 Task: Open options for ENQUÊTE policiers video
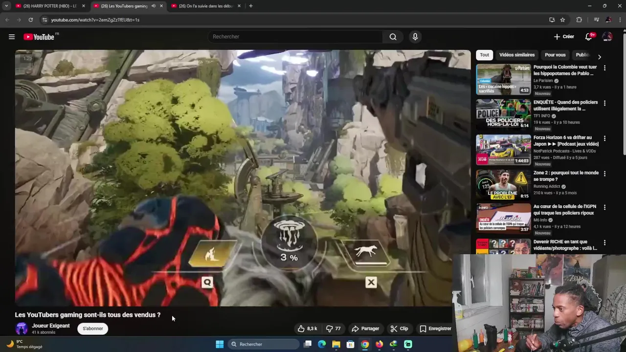pyautogui.click(x=604, y=103)
